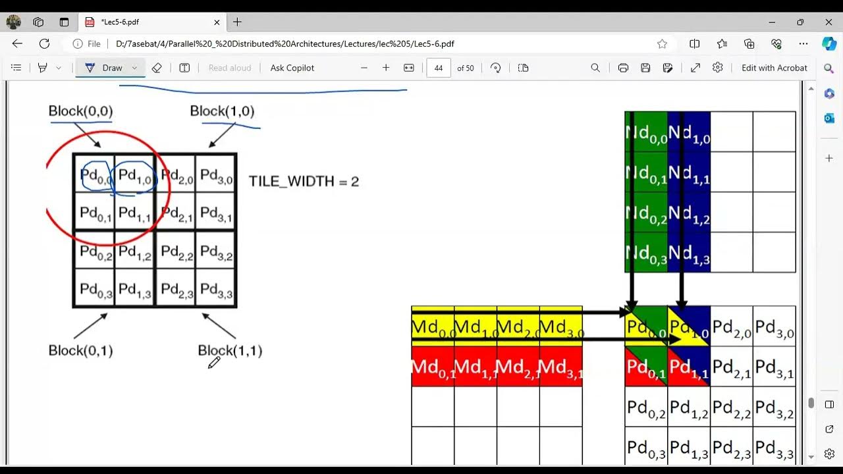This screenshot has height=474, width=843.
Task: Enter full screen mode
Action: tap(695, 68)
